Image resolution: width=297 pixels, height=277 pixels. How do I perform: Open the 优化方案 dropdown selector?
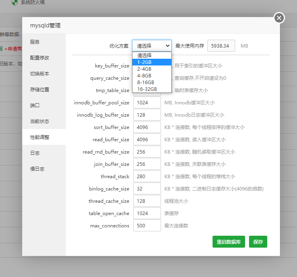(x=152, y=46)
